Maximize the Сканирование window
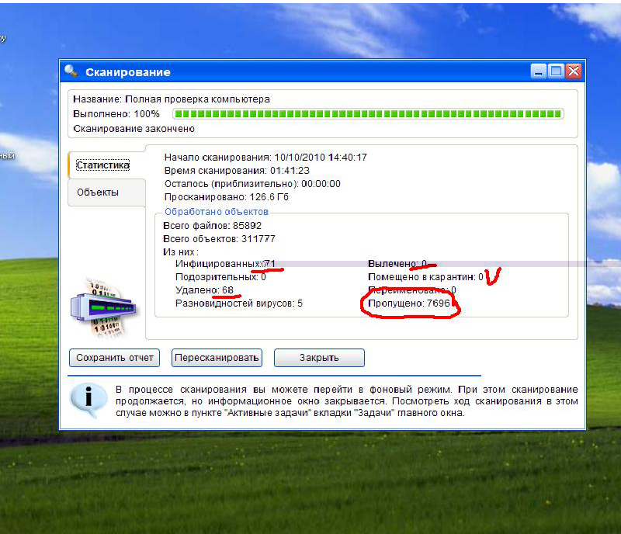The image size is (621, 534). coord(556,71)
